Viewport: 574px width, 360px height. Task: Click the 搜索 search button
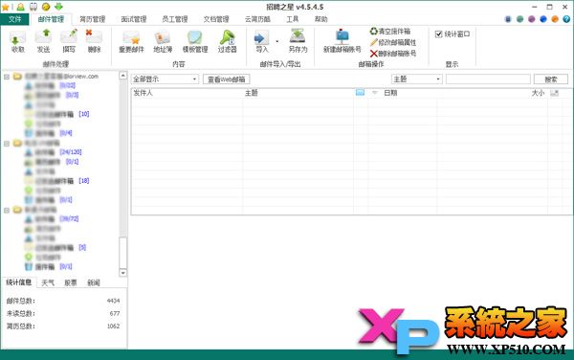pos(551,79)
